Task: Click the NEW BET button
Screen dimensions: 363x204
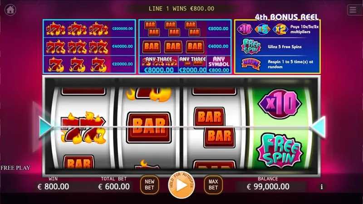Action: pos(150,185)
